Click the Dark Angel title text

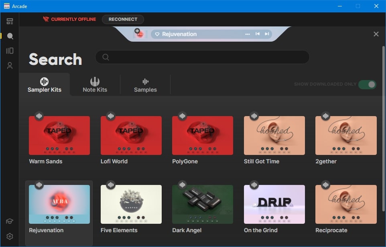pos(187,230)
